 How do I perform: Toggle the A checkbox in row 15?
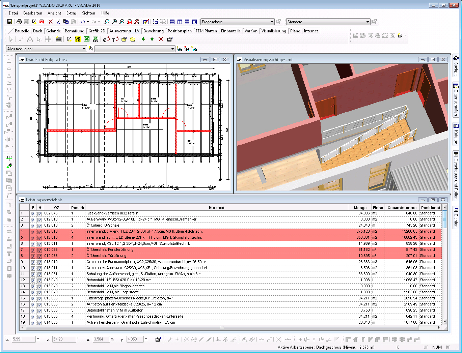click(39, 299)
